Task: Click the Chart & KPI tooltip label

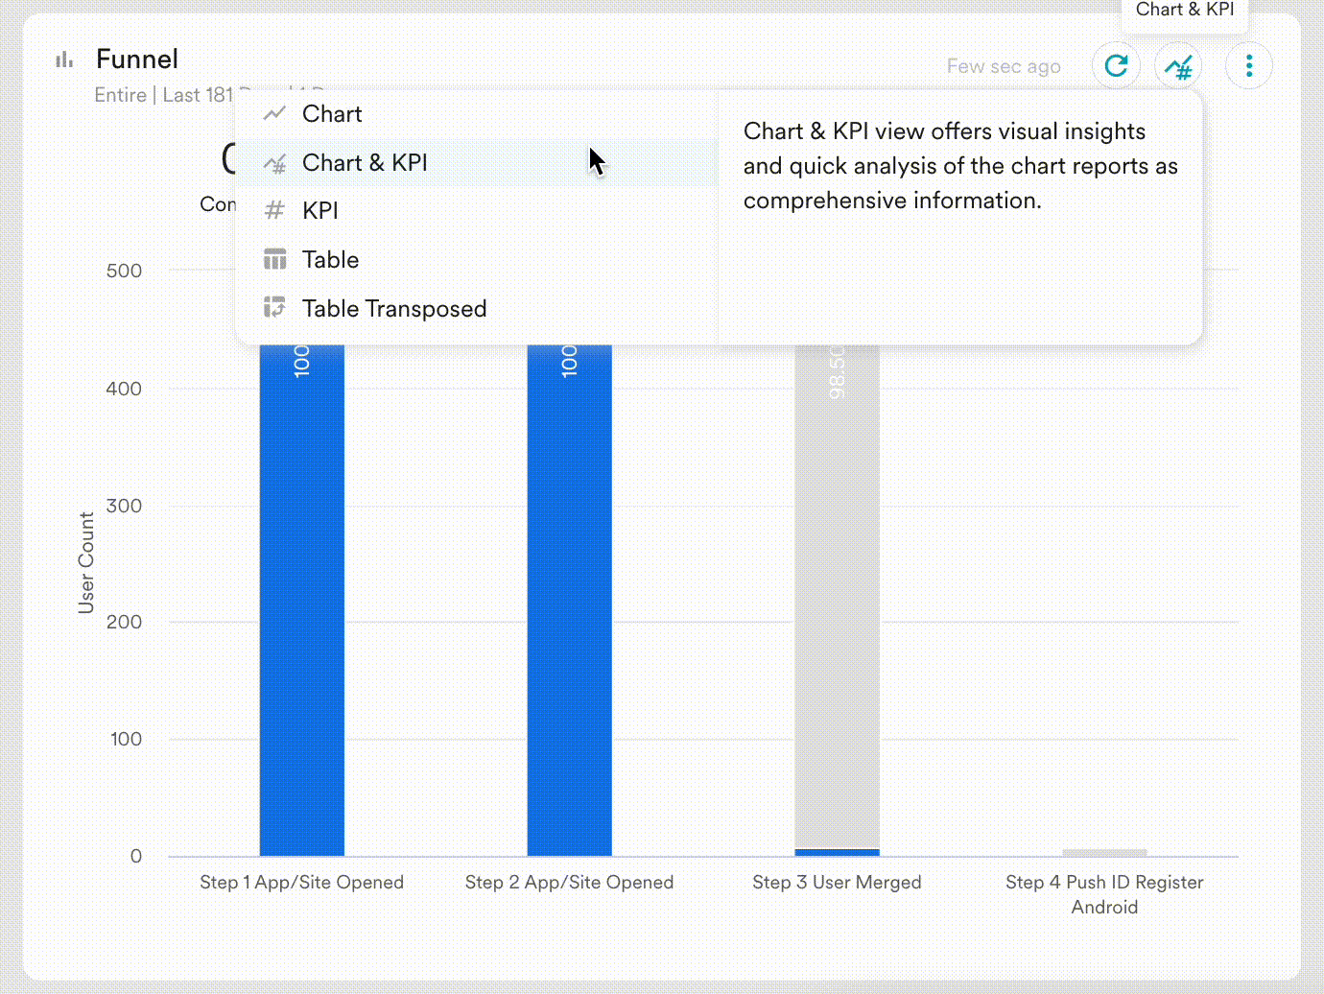Action: [1185, 10]
